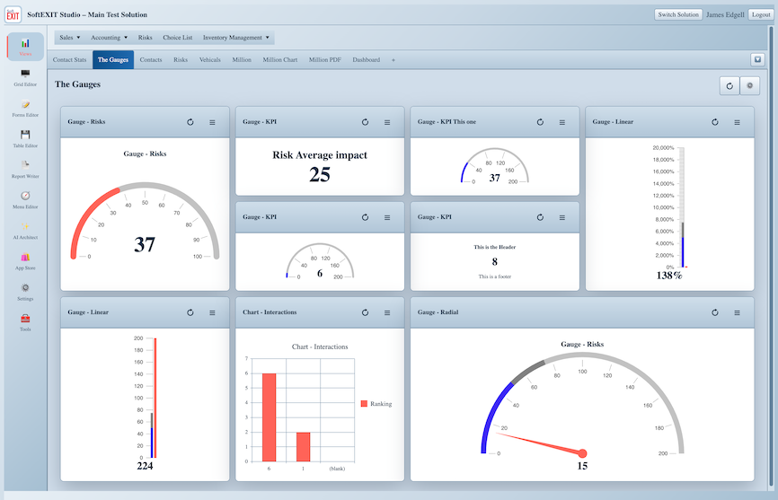Open the tab list dropdown arrow button

point(757,59)
